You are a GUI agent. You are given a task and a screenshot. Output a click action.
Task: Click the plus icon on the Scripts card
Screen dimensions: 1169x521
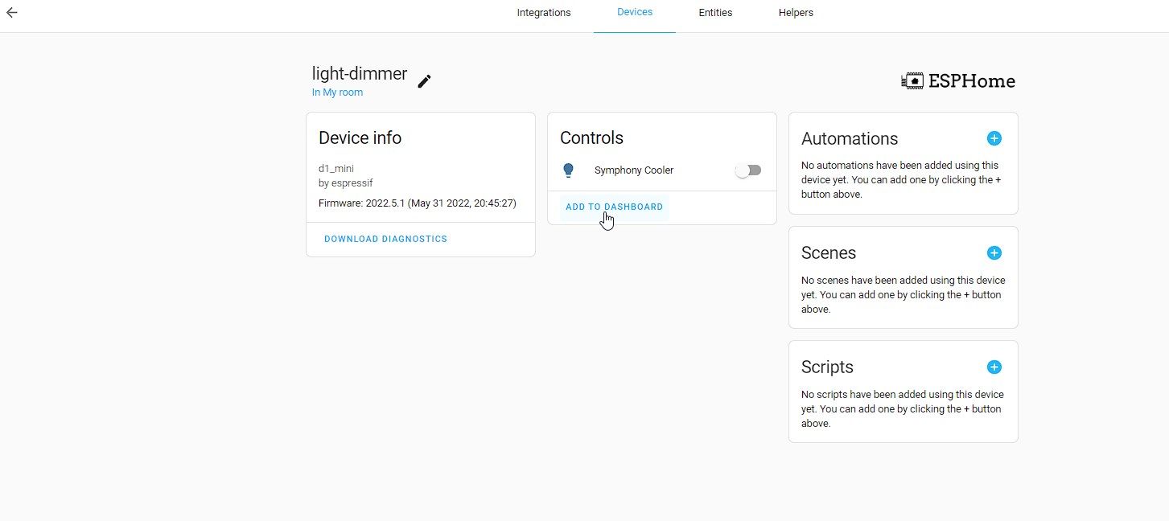pos(994,367)
